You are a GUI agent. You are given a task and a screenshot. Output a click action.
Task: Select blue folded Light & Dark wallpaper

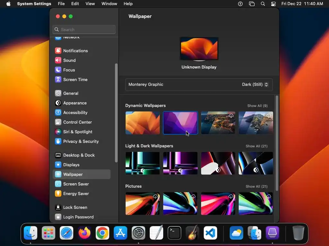[x=256, y=163]
